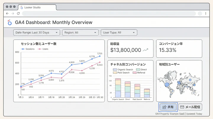Click the 総収益 card title
This screenshot has width=213, height=119.
[x=115, y=44]
